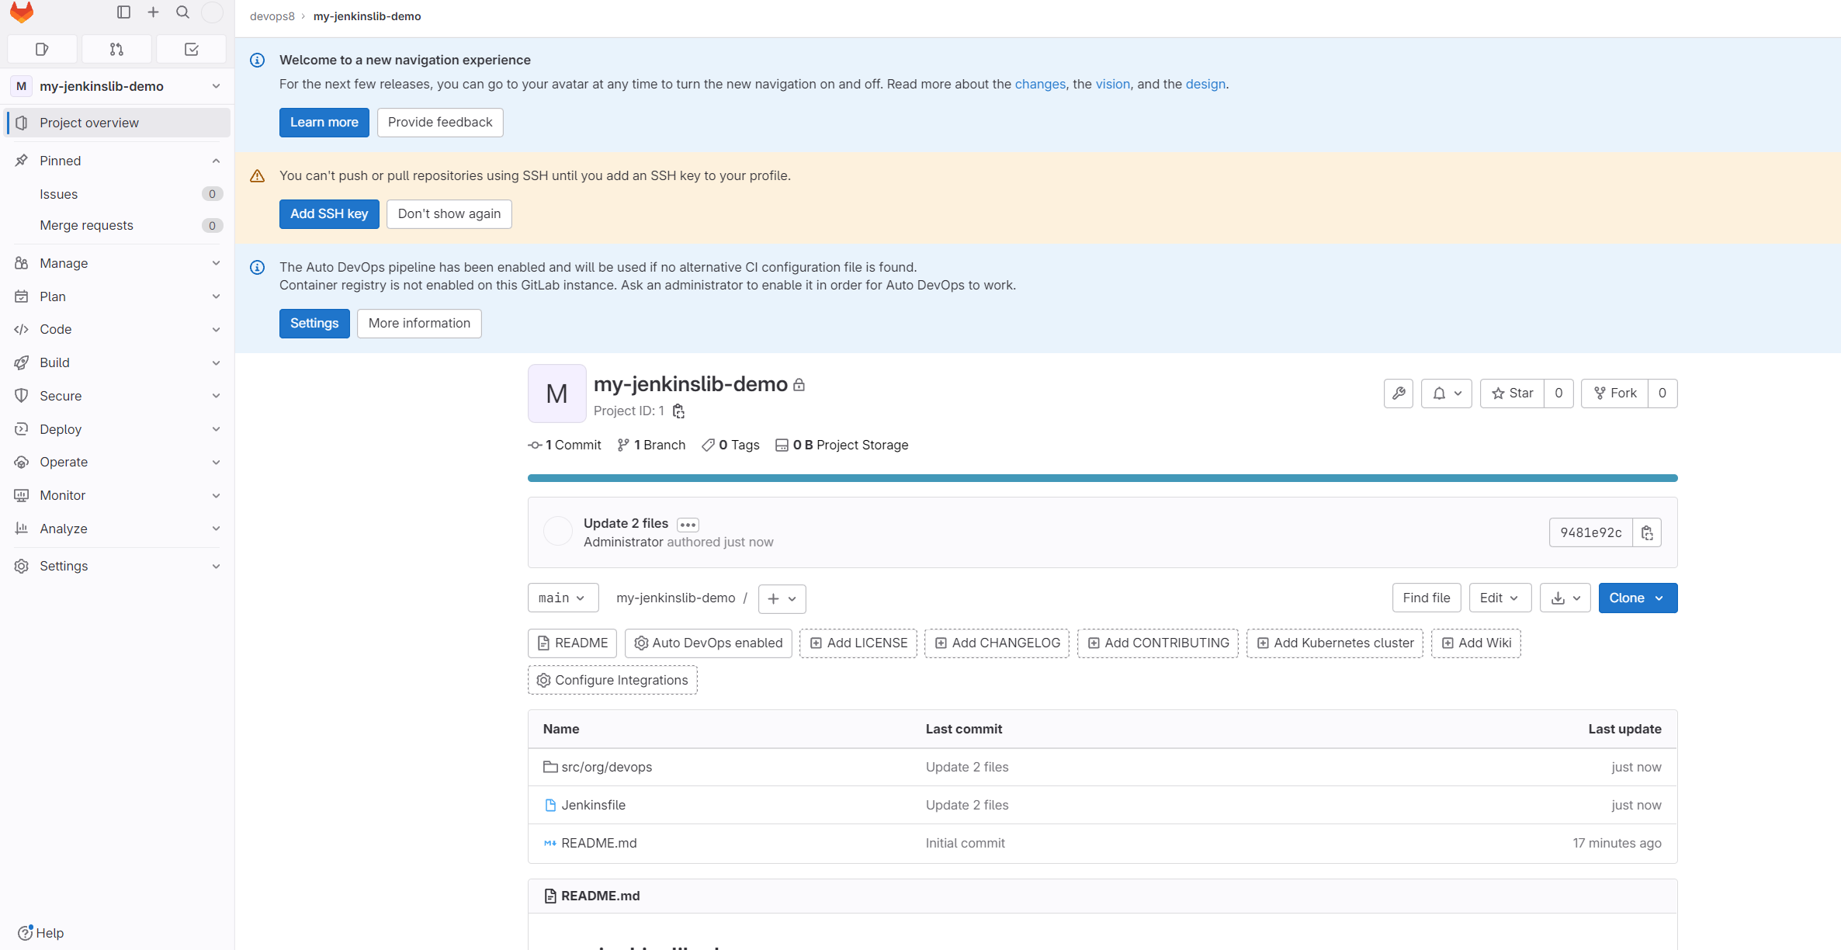Image resolution: width=1841 pixels, height=950 pixels.
Task: Click Don't show again button
Action: (x=449, y=213)
